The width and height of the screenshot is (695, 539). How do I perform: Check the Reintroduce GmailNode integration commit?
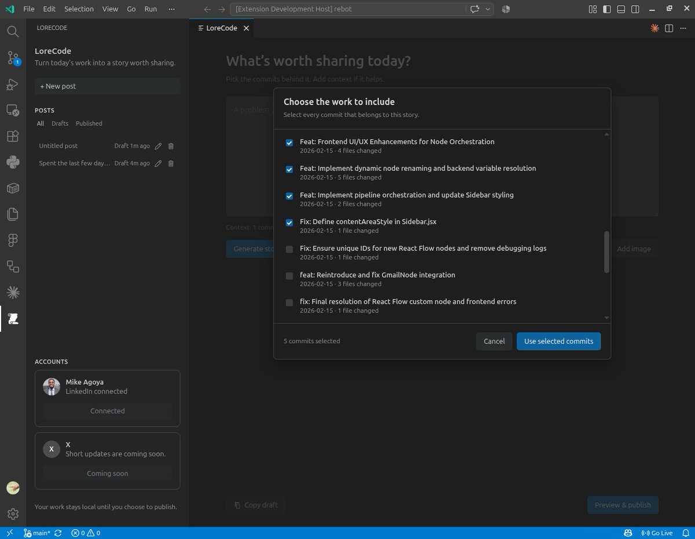click(290, 276)
